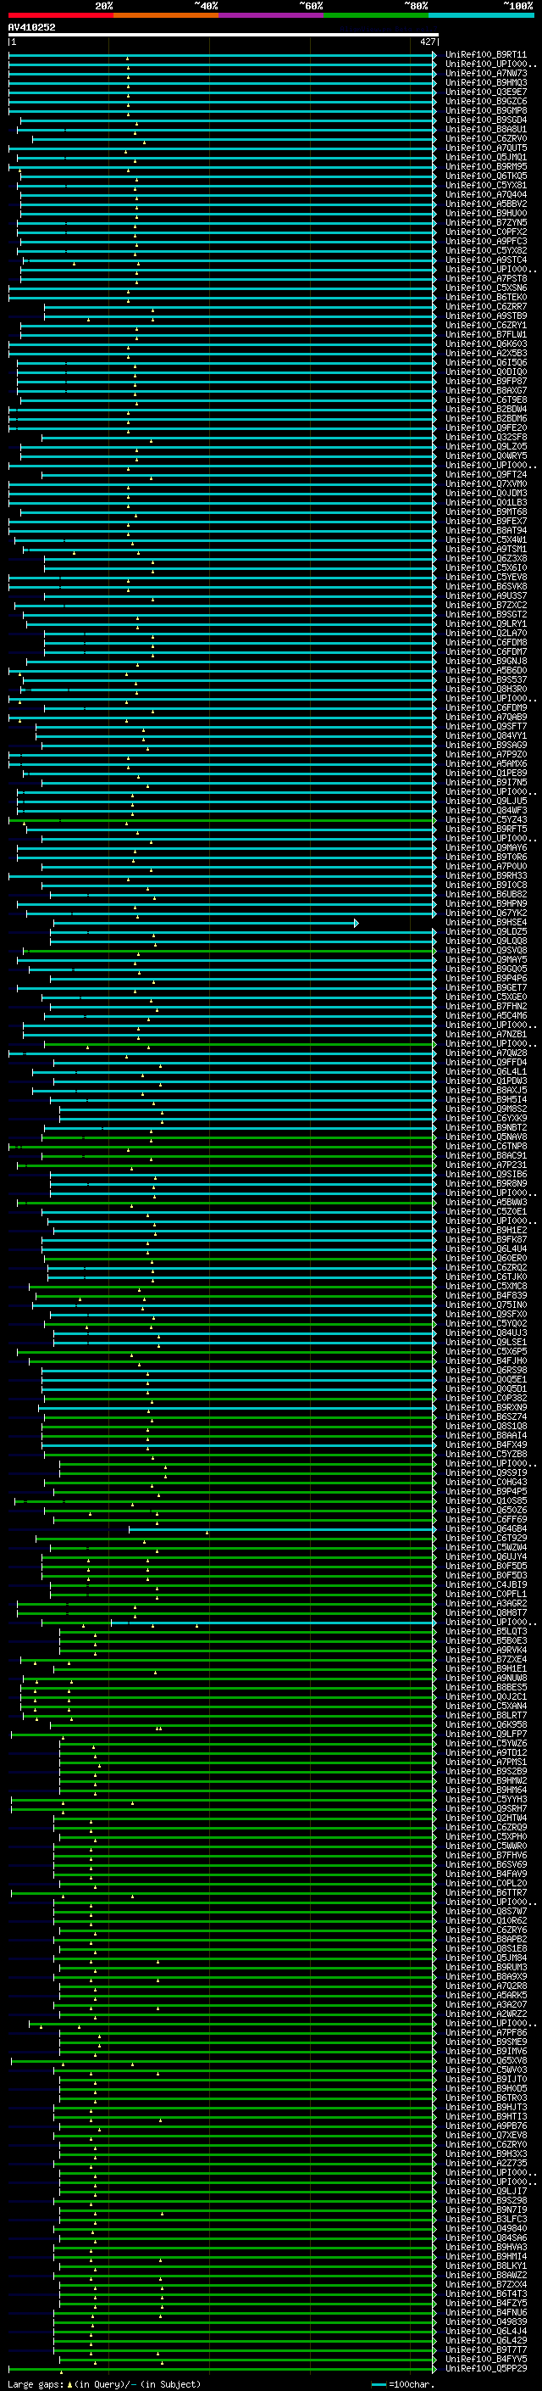Open hit UniRef100_B9RT11
The height and width of the screenshot is (2391, 542).
click(485, 55)
